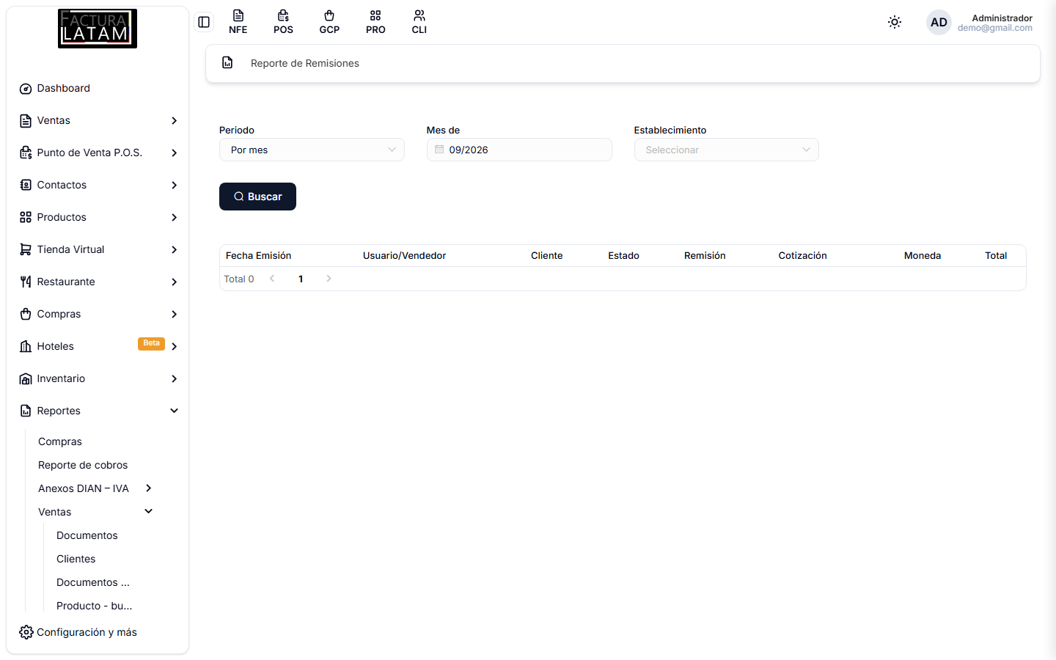Image resolution: width=1056 pixels, height=660 pixels.
Task: Open the GCP shortcut
Action: click(329, 22)
